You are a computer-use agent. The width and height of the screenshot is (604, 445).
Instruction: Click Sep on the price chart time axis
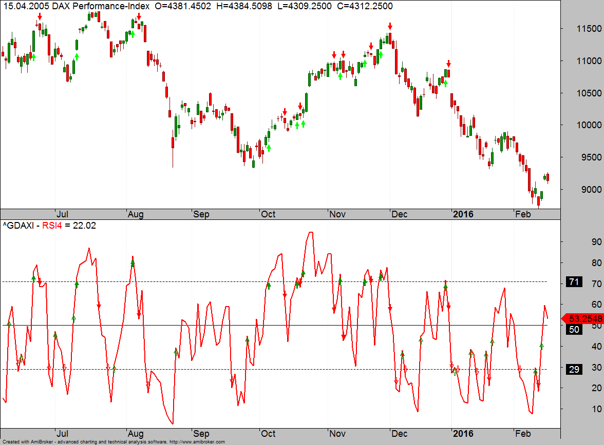(201, 214)
